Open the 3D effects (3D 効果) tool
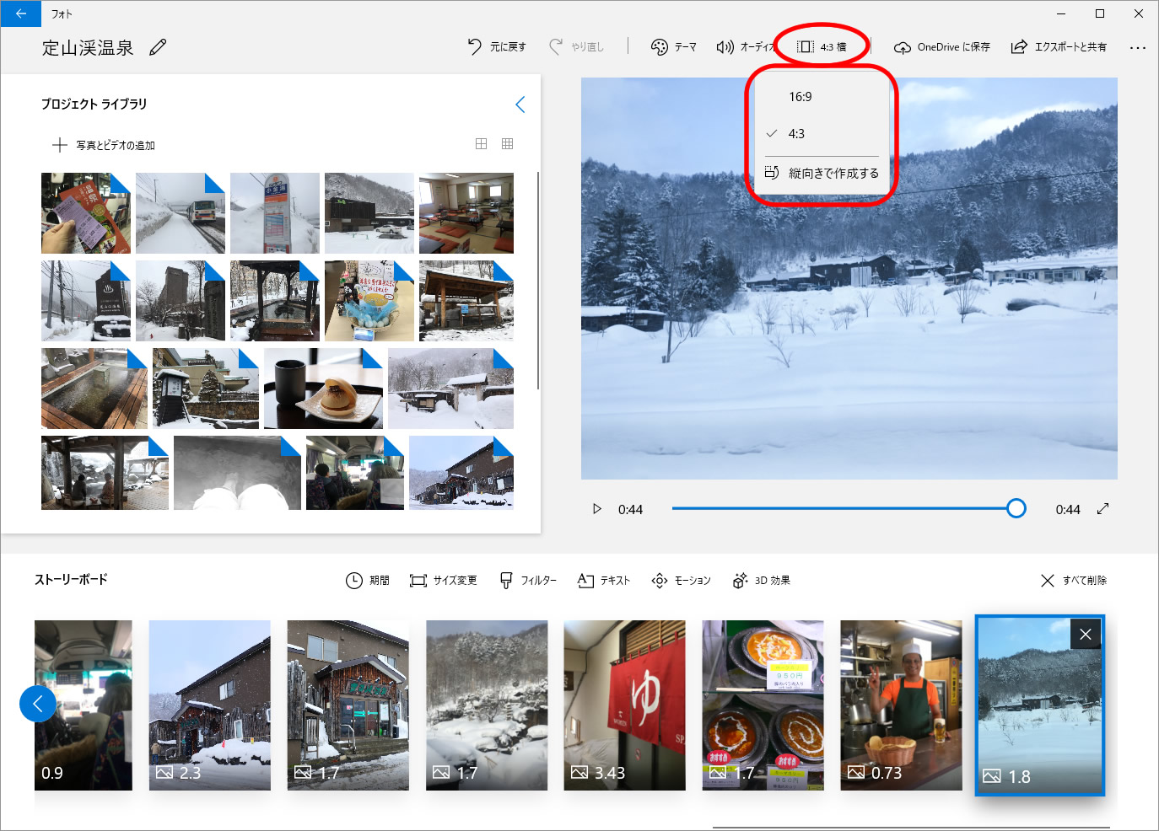Image resolution: width=1159 pixels, height=831 pixels. 761,580
